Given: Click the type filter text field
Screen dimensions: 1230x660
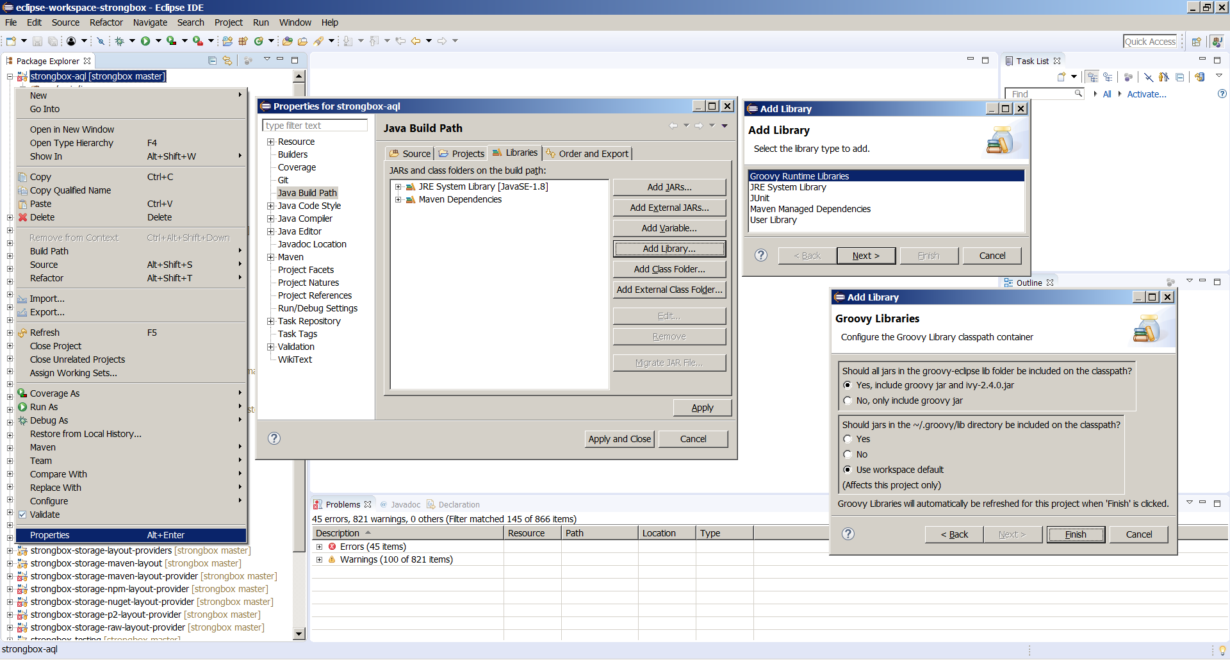Looking at the screenshot, I should [x=315, y=126].
